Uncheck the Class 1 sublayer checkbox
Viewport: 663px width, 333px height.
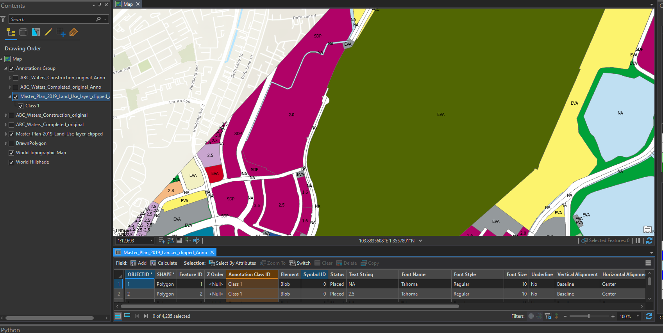pyautogui.click(x=21, y=106)
